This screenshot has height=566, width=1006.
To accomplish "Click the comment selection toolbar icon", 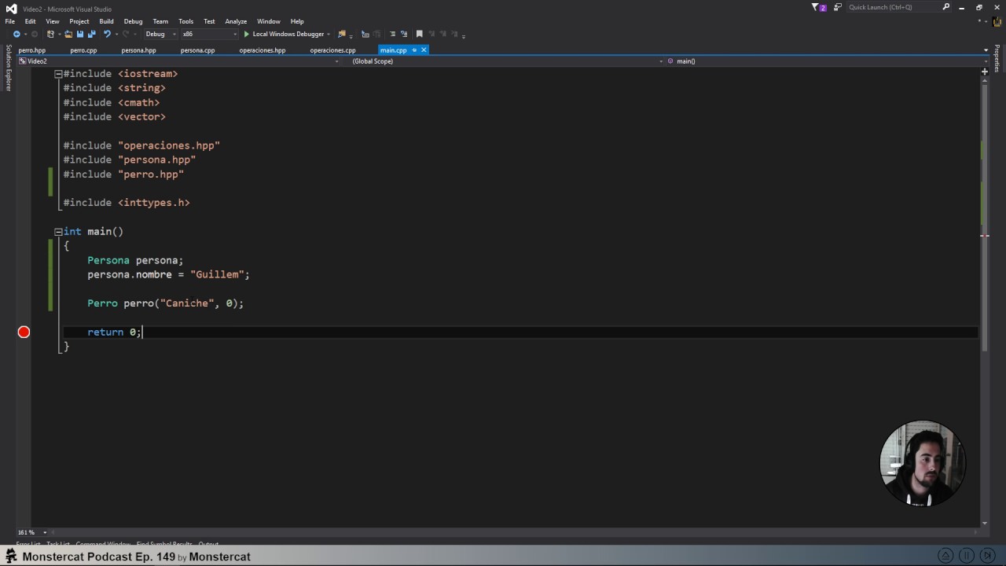I will click(392, 34).
